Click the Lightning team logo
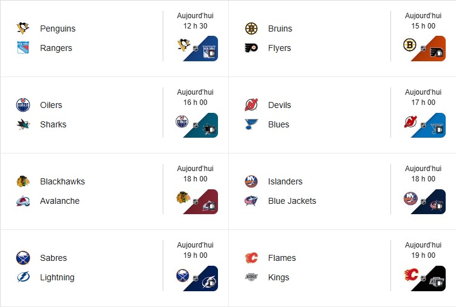 [x=23, y=277]
